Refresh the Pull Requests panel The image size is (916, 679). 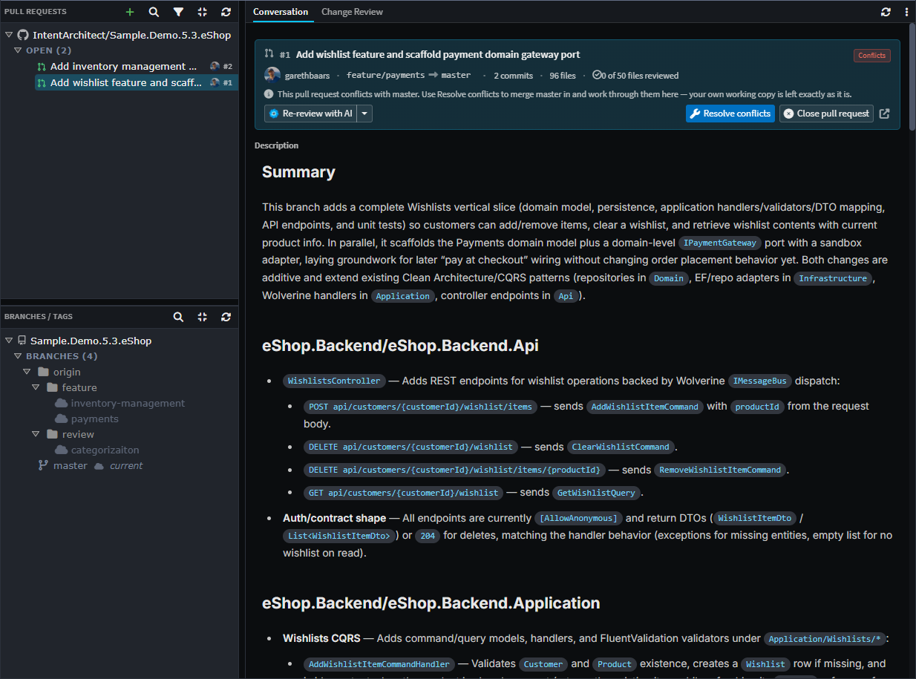pyautogui.click(x=226, y=12)
